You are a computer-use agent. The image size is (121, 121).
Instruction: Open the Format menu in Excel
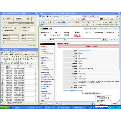(x=27, y=54)
